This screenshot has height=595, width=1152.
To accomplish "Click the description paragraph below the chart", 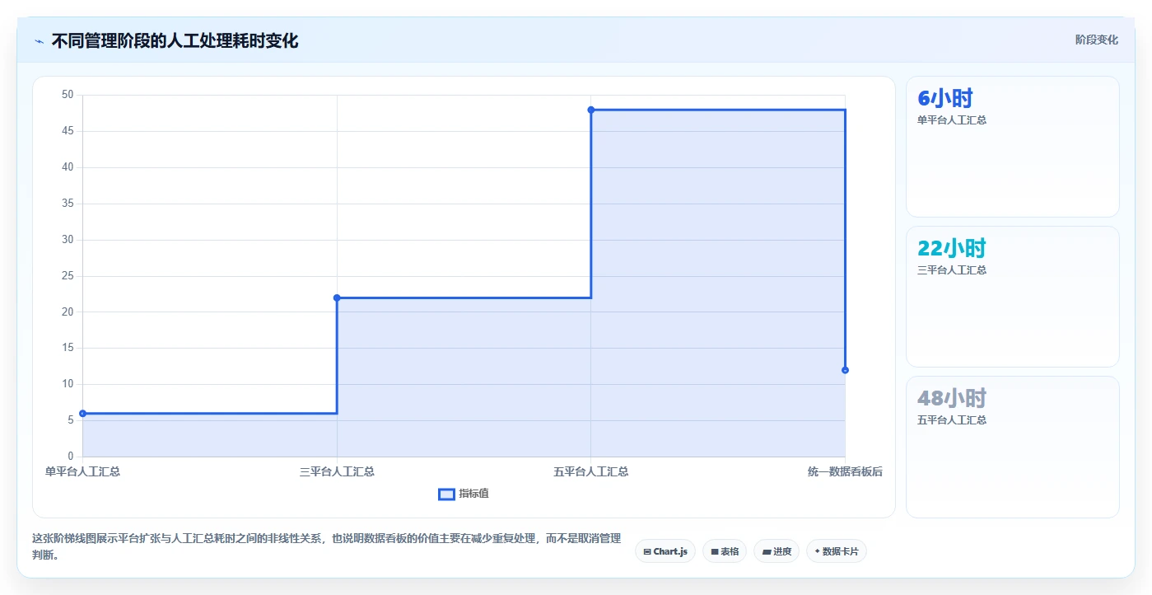I will pyautogui.click(x=326, y=546).
